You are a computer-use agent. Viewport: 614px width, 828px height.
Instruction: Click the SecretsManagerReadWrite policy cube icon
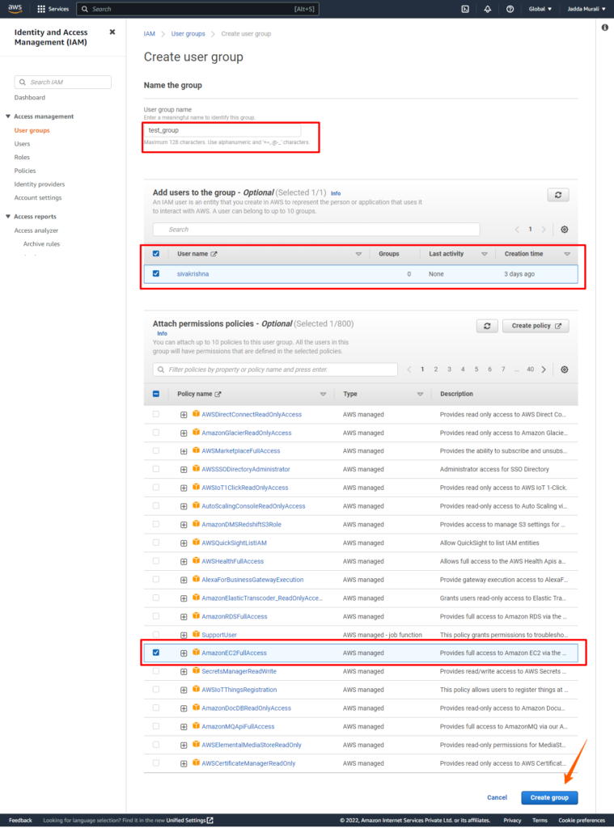[196, 670]
